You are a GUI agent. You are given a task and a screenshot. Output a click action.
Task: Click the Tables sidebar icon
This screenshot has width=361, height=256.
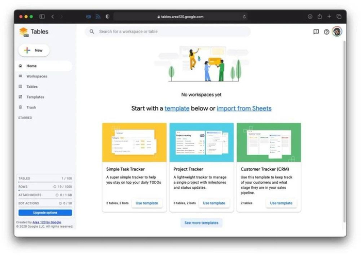coord(21,86)
